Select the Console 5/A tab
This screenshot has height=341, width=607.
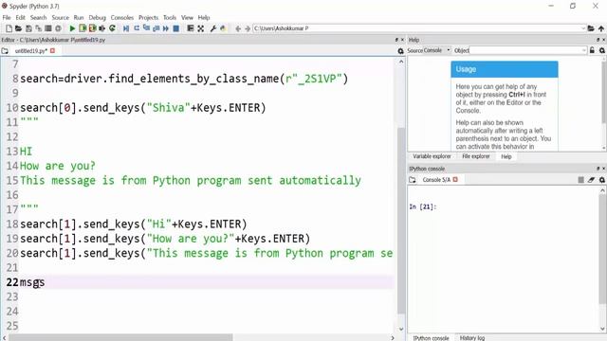[436, 180]
